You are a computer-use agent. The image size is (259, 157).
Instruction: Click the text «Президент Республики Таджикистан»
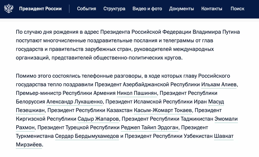(x=167, y=119)
